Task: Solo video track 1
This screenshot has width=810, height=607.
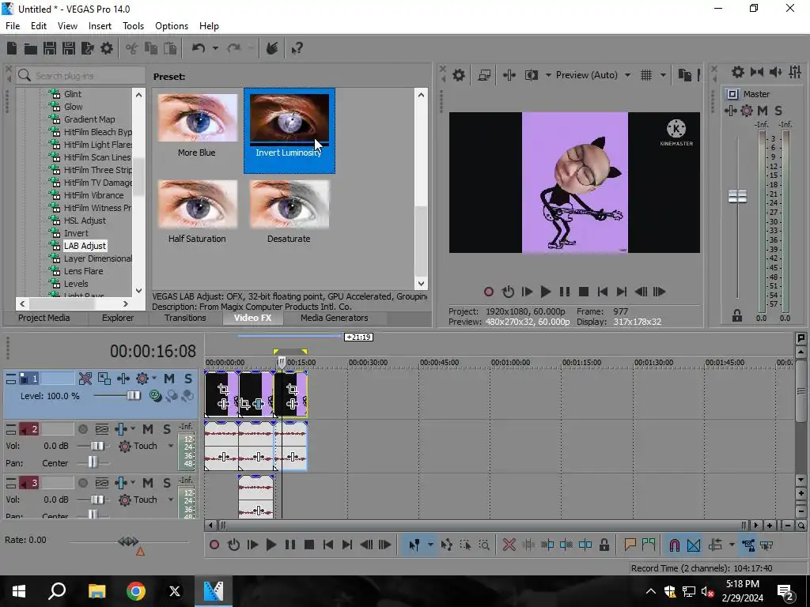Action: pyautogui.click(x=188, y=379)
